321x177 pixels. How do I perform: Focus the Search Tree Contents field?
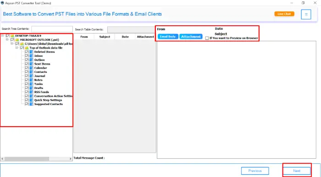[x=52, y=29]
